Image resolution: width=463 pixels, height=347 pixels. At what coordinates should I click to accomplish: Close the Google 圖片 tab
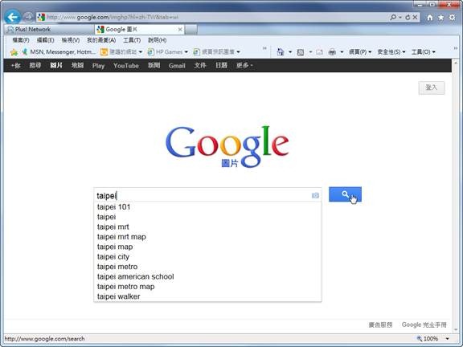click(180, 30)
